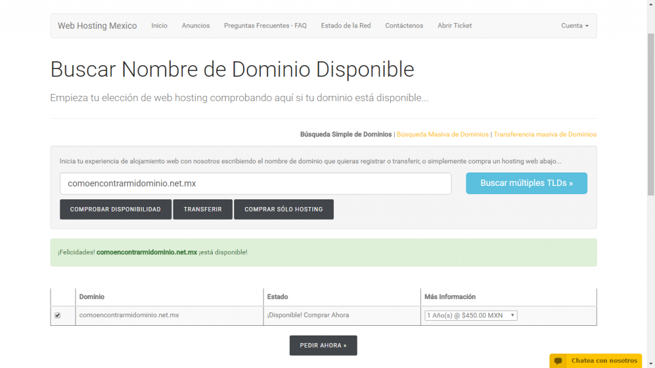The width and height of the screenshot is (655, 368).
Task: Select Preguntas Frecuentes - FAQ
Action: point(265,26)
